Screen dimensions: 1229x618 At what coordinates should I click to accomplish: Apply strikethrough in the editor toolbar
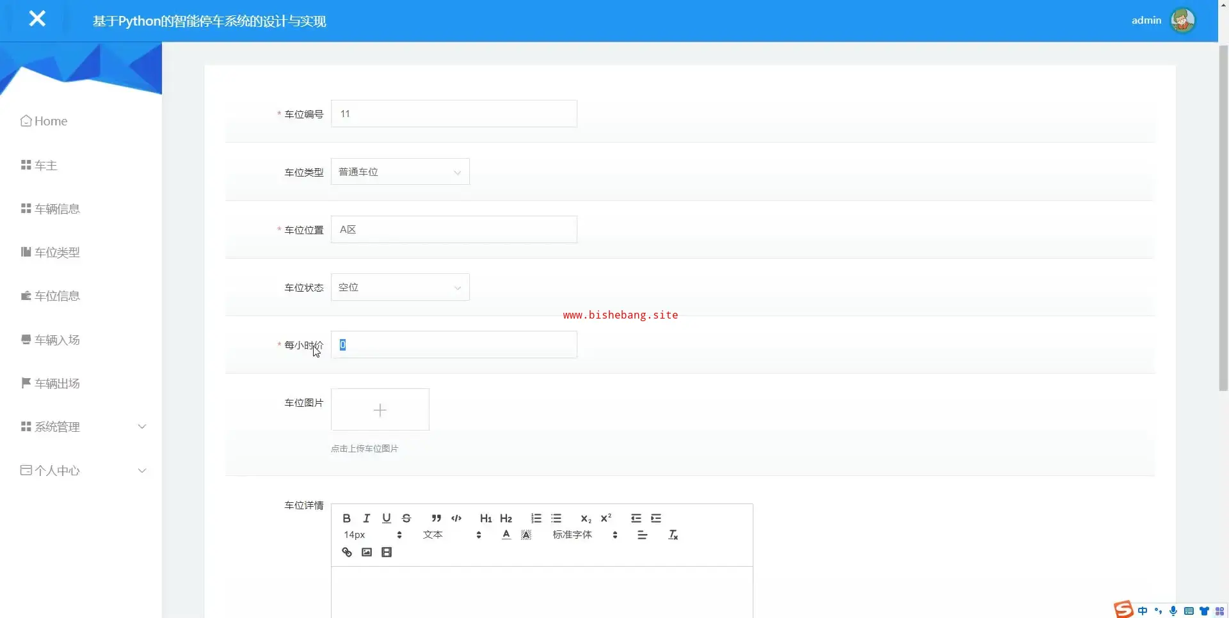406,518
